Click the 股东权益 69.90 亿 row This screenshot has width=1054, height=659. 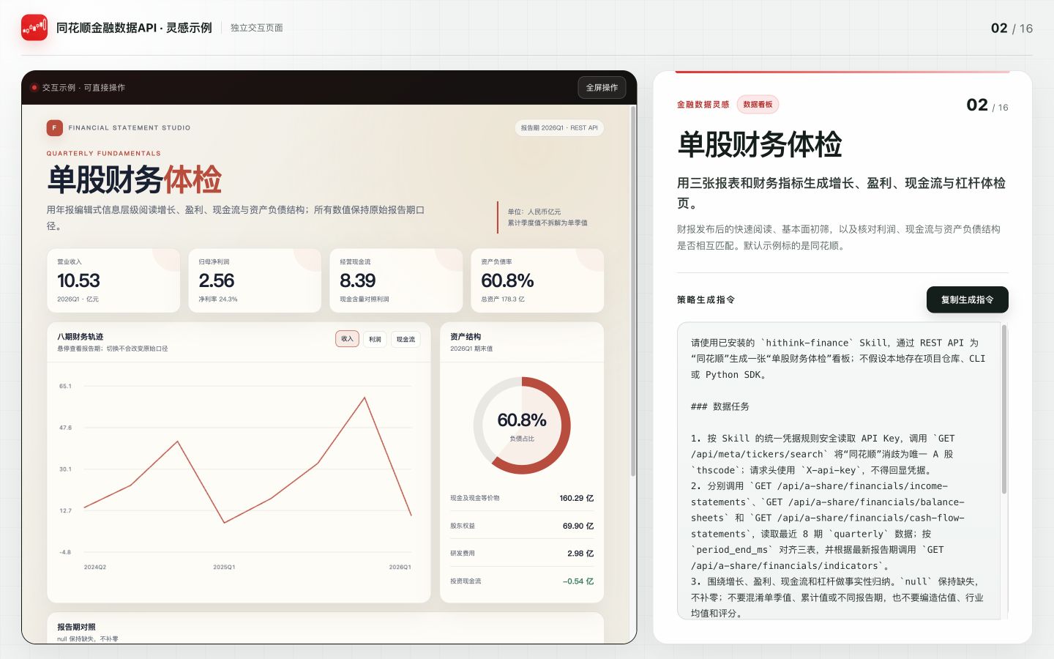[522, 526]
